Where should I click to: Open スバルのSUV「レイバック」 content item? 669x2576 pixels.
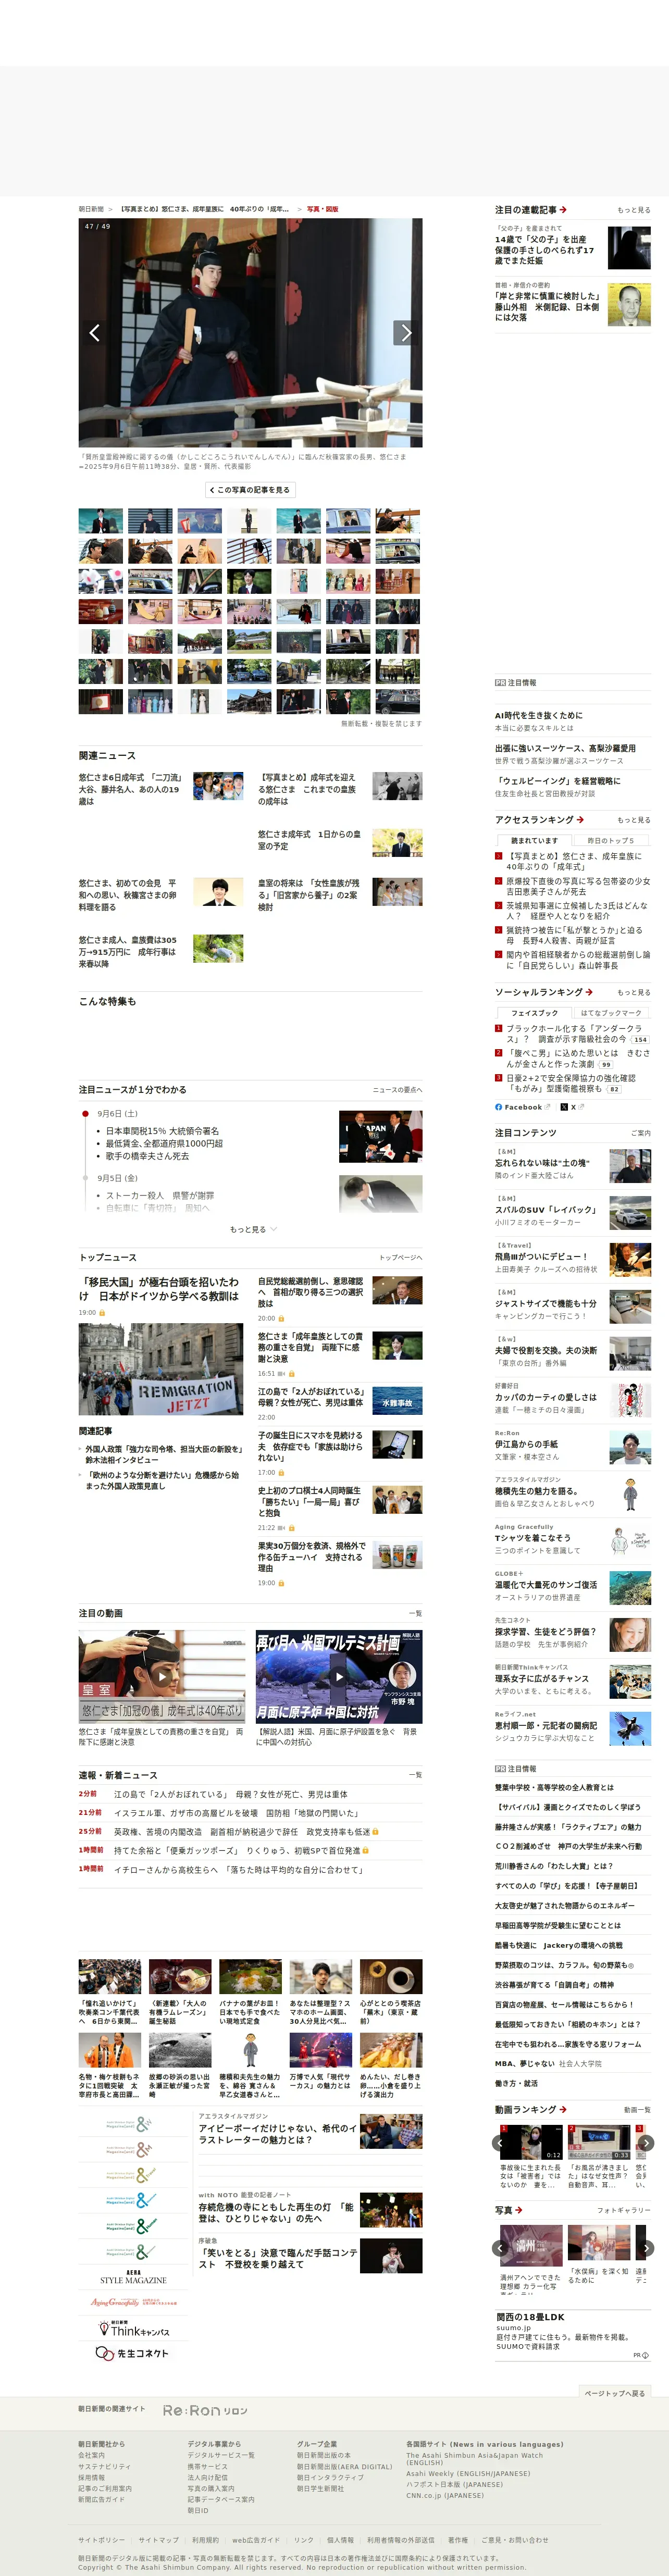(545, 1210)
